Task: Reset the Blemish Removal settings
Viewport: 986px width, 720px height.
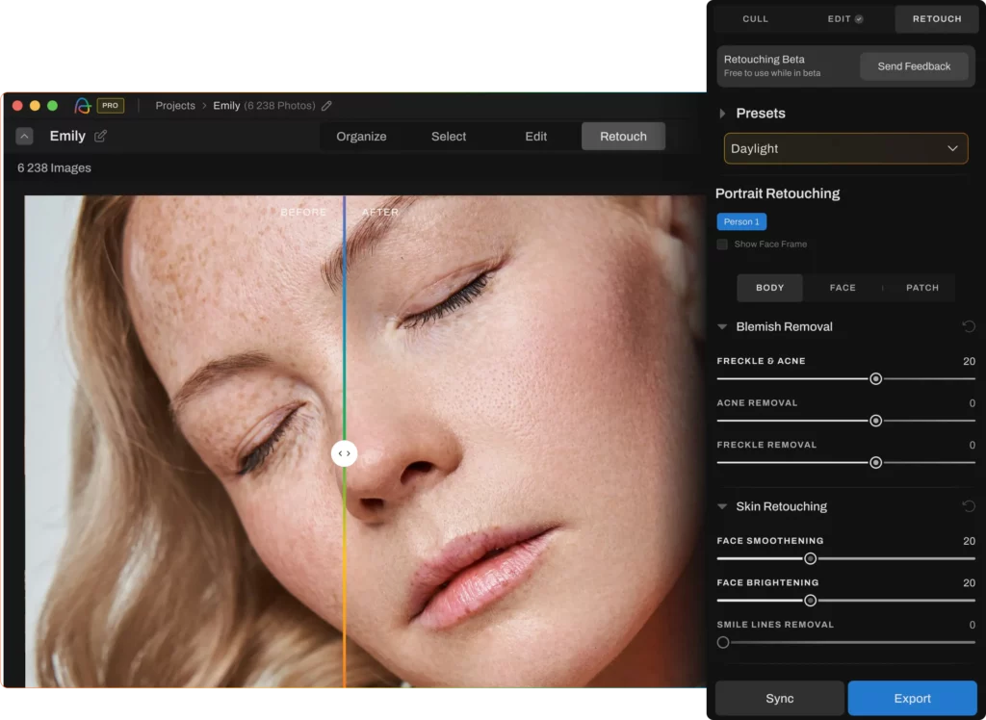Action: 969,326
